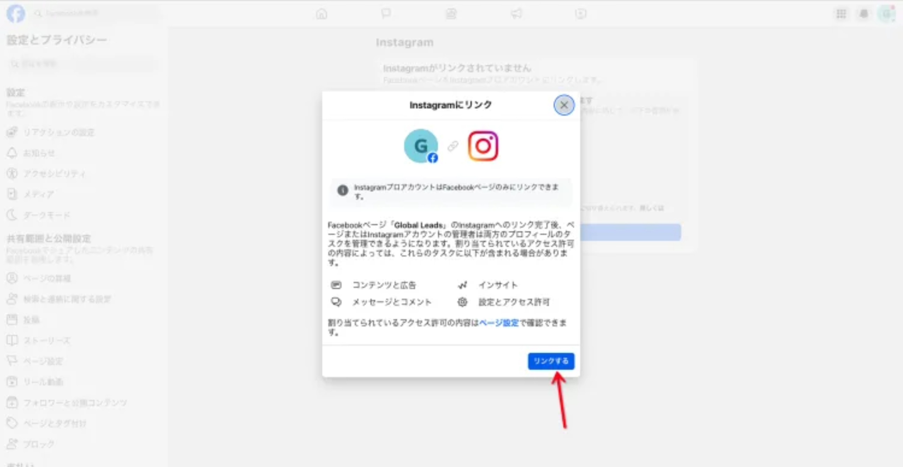The image size is (903, 467).
Task: Open the grid menu icon at top right
Action: click(x=841, y=14)
